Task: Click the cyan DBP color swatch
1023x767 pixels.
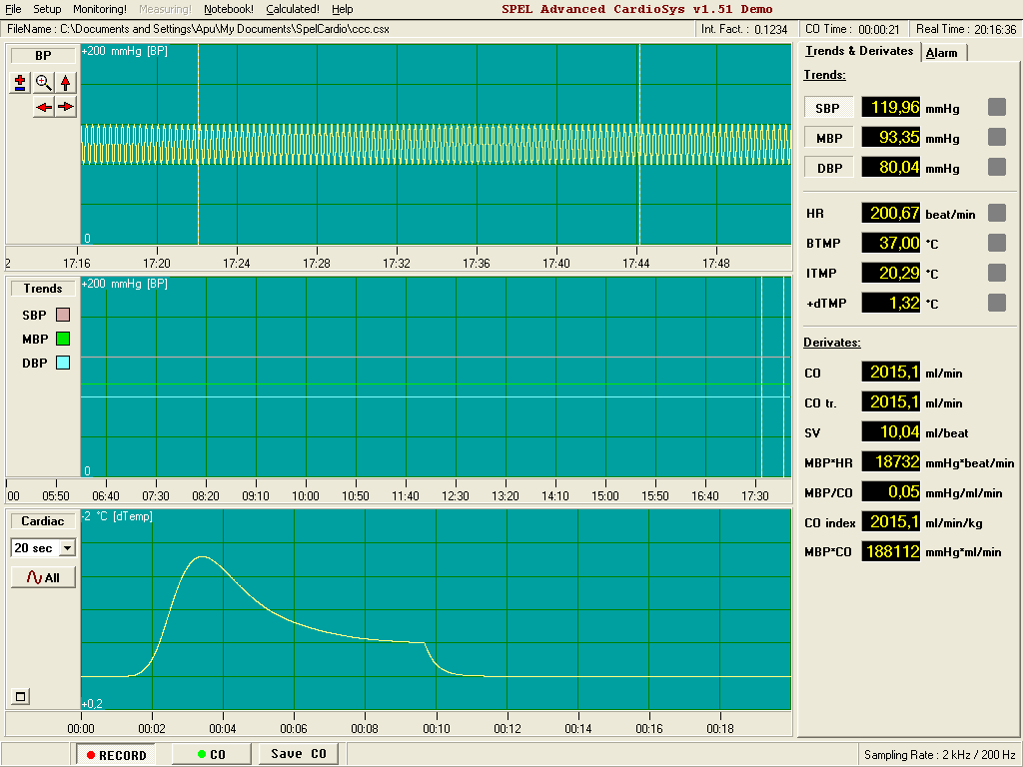Action: tap(63, 363)
